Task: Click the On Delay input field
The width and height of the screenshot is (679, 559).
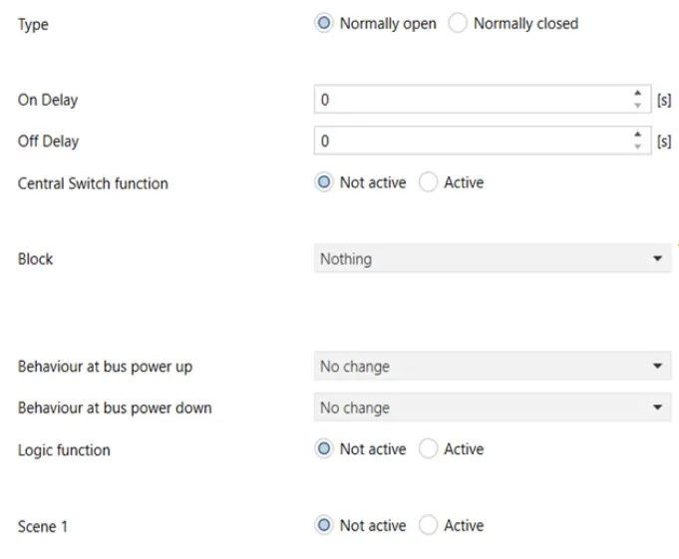Action: [x=469, y=100]
